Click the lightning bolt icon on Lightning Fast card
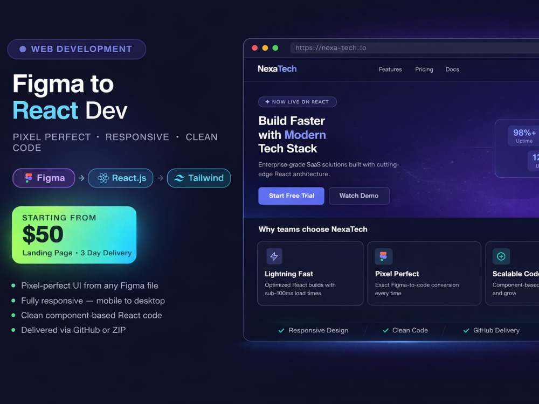This screenshot has width=539, height=404. coord(274,256)
